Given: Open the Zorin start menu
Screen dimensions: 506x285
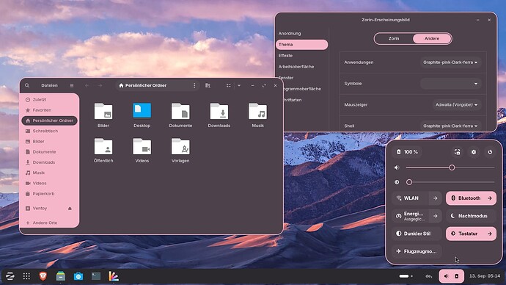Looking at the screenshot, I should point(10,276).
